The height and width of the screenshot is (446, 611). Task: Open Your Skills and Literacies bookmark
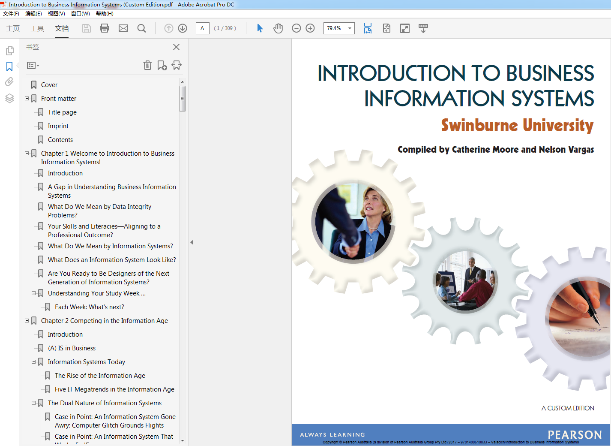pyautogui.click(x=104, y=231)
